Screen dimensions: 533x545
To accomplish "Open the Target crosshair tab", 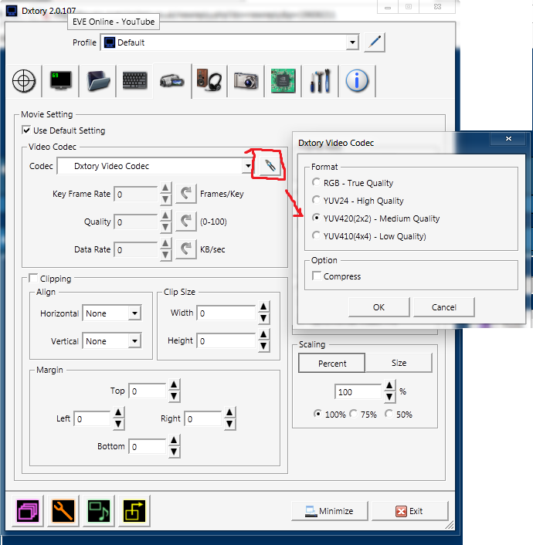I will [x=25, y=80].
